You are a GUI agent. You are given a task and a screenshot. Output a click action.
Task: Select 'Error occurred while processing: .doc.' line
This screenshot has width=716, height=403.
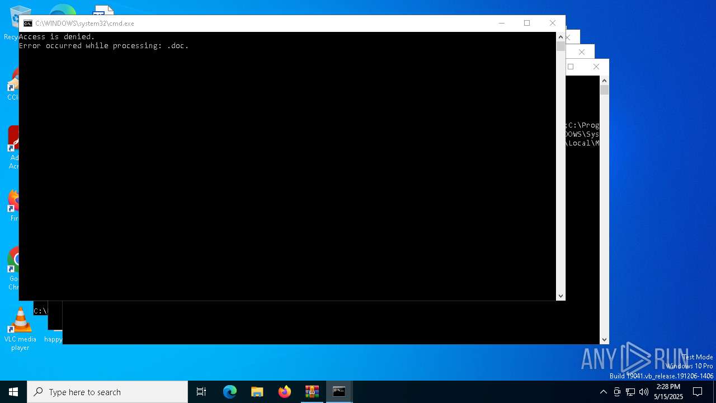tap(104, 46)
